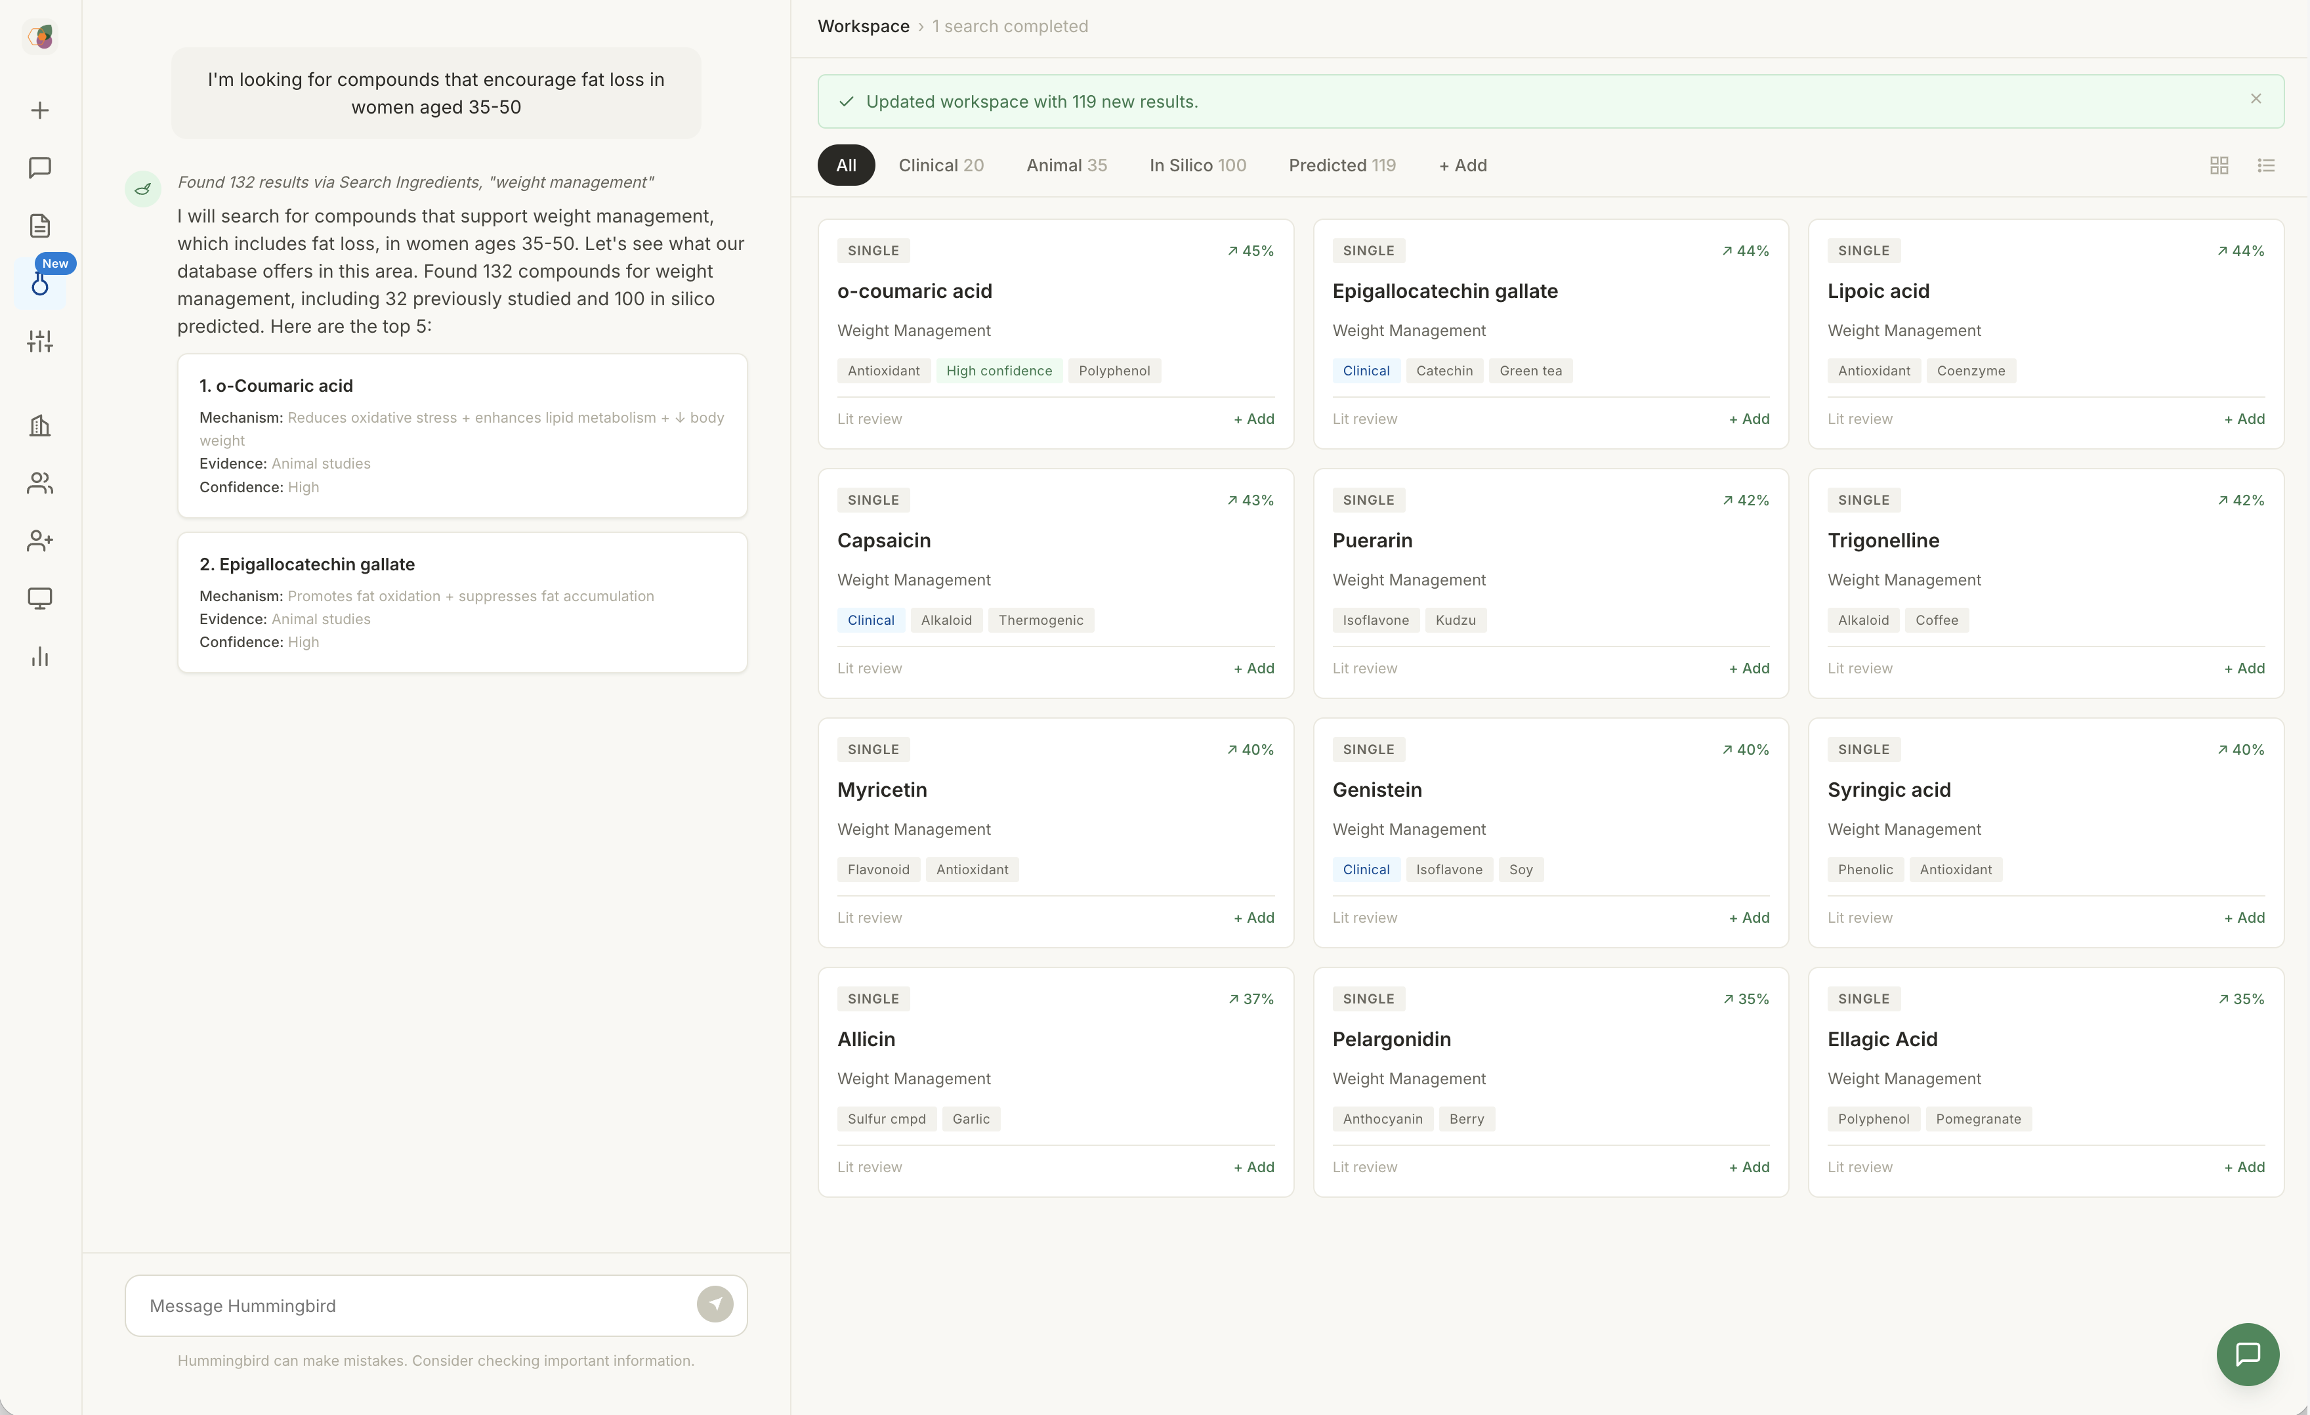Click the High confidence tag on o-coumaric acid
2310x1415 pixels.
click(x=998, y=371)
